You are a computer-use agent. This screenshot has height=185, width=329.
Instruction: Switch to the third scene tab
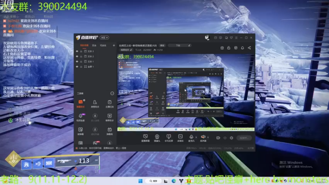(x=103, y=45)
